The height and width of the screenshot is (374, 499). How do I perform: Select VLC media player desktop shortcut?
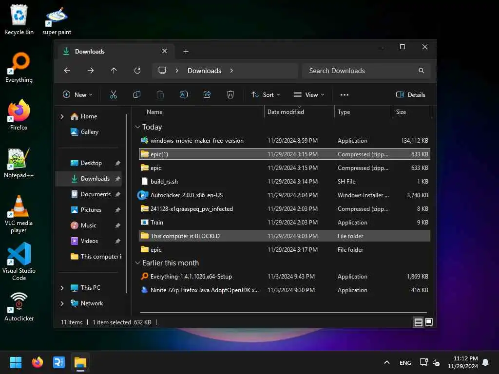pyautogui.click(x=19, y=214)
